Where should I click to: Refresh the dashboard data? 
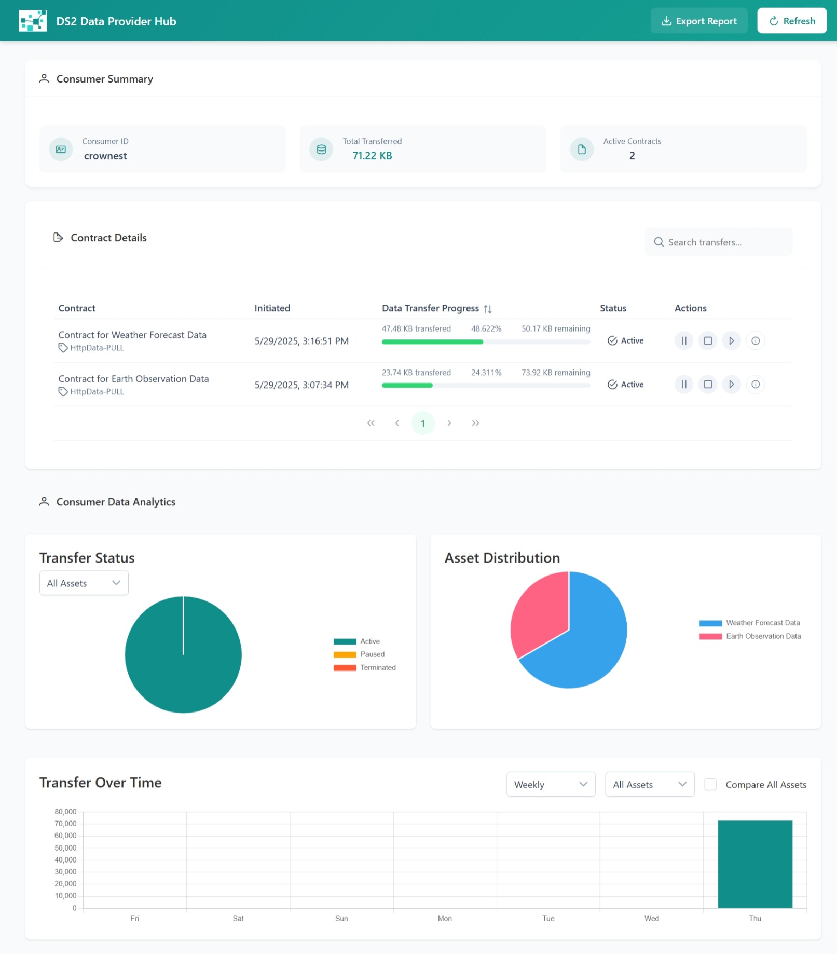[791, 21]
